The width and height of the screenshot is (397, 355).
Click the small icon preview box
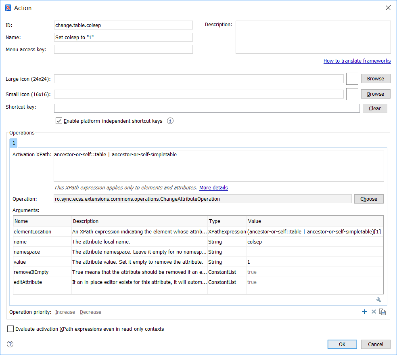[352, 94]
